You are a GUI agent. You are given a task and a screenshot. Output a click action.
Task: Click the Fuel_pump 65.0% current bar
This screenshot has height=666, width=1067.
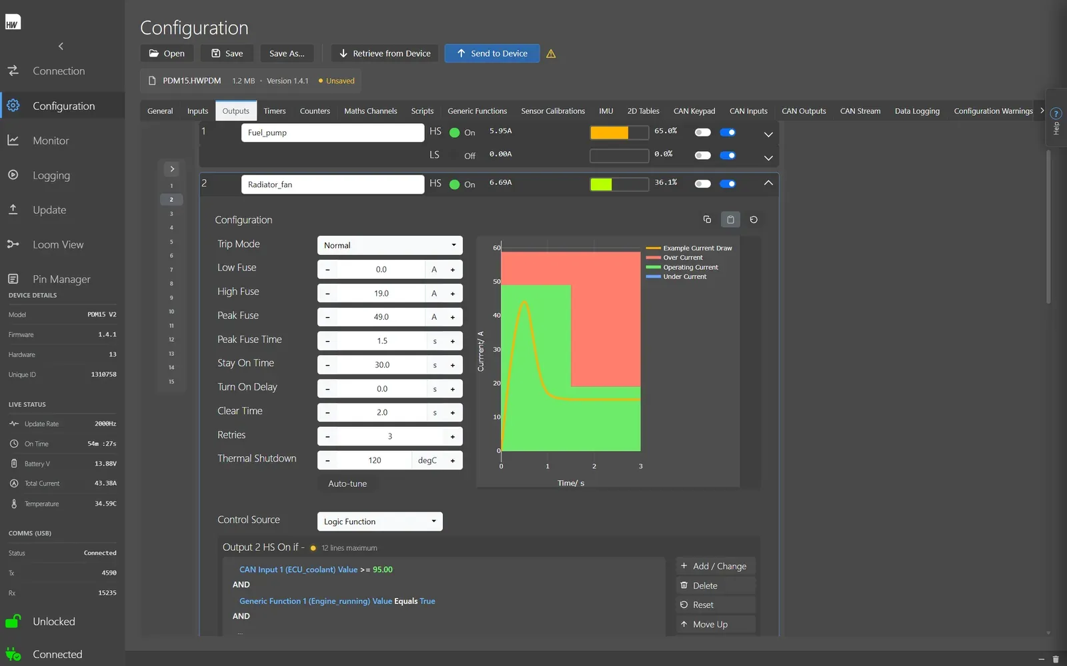click(620, 133)
